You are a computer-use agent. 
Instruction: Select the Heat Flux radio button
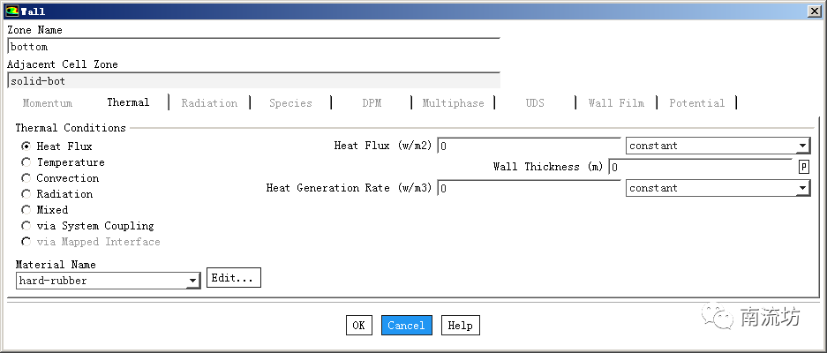(26, 146)
